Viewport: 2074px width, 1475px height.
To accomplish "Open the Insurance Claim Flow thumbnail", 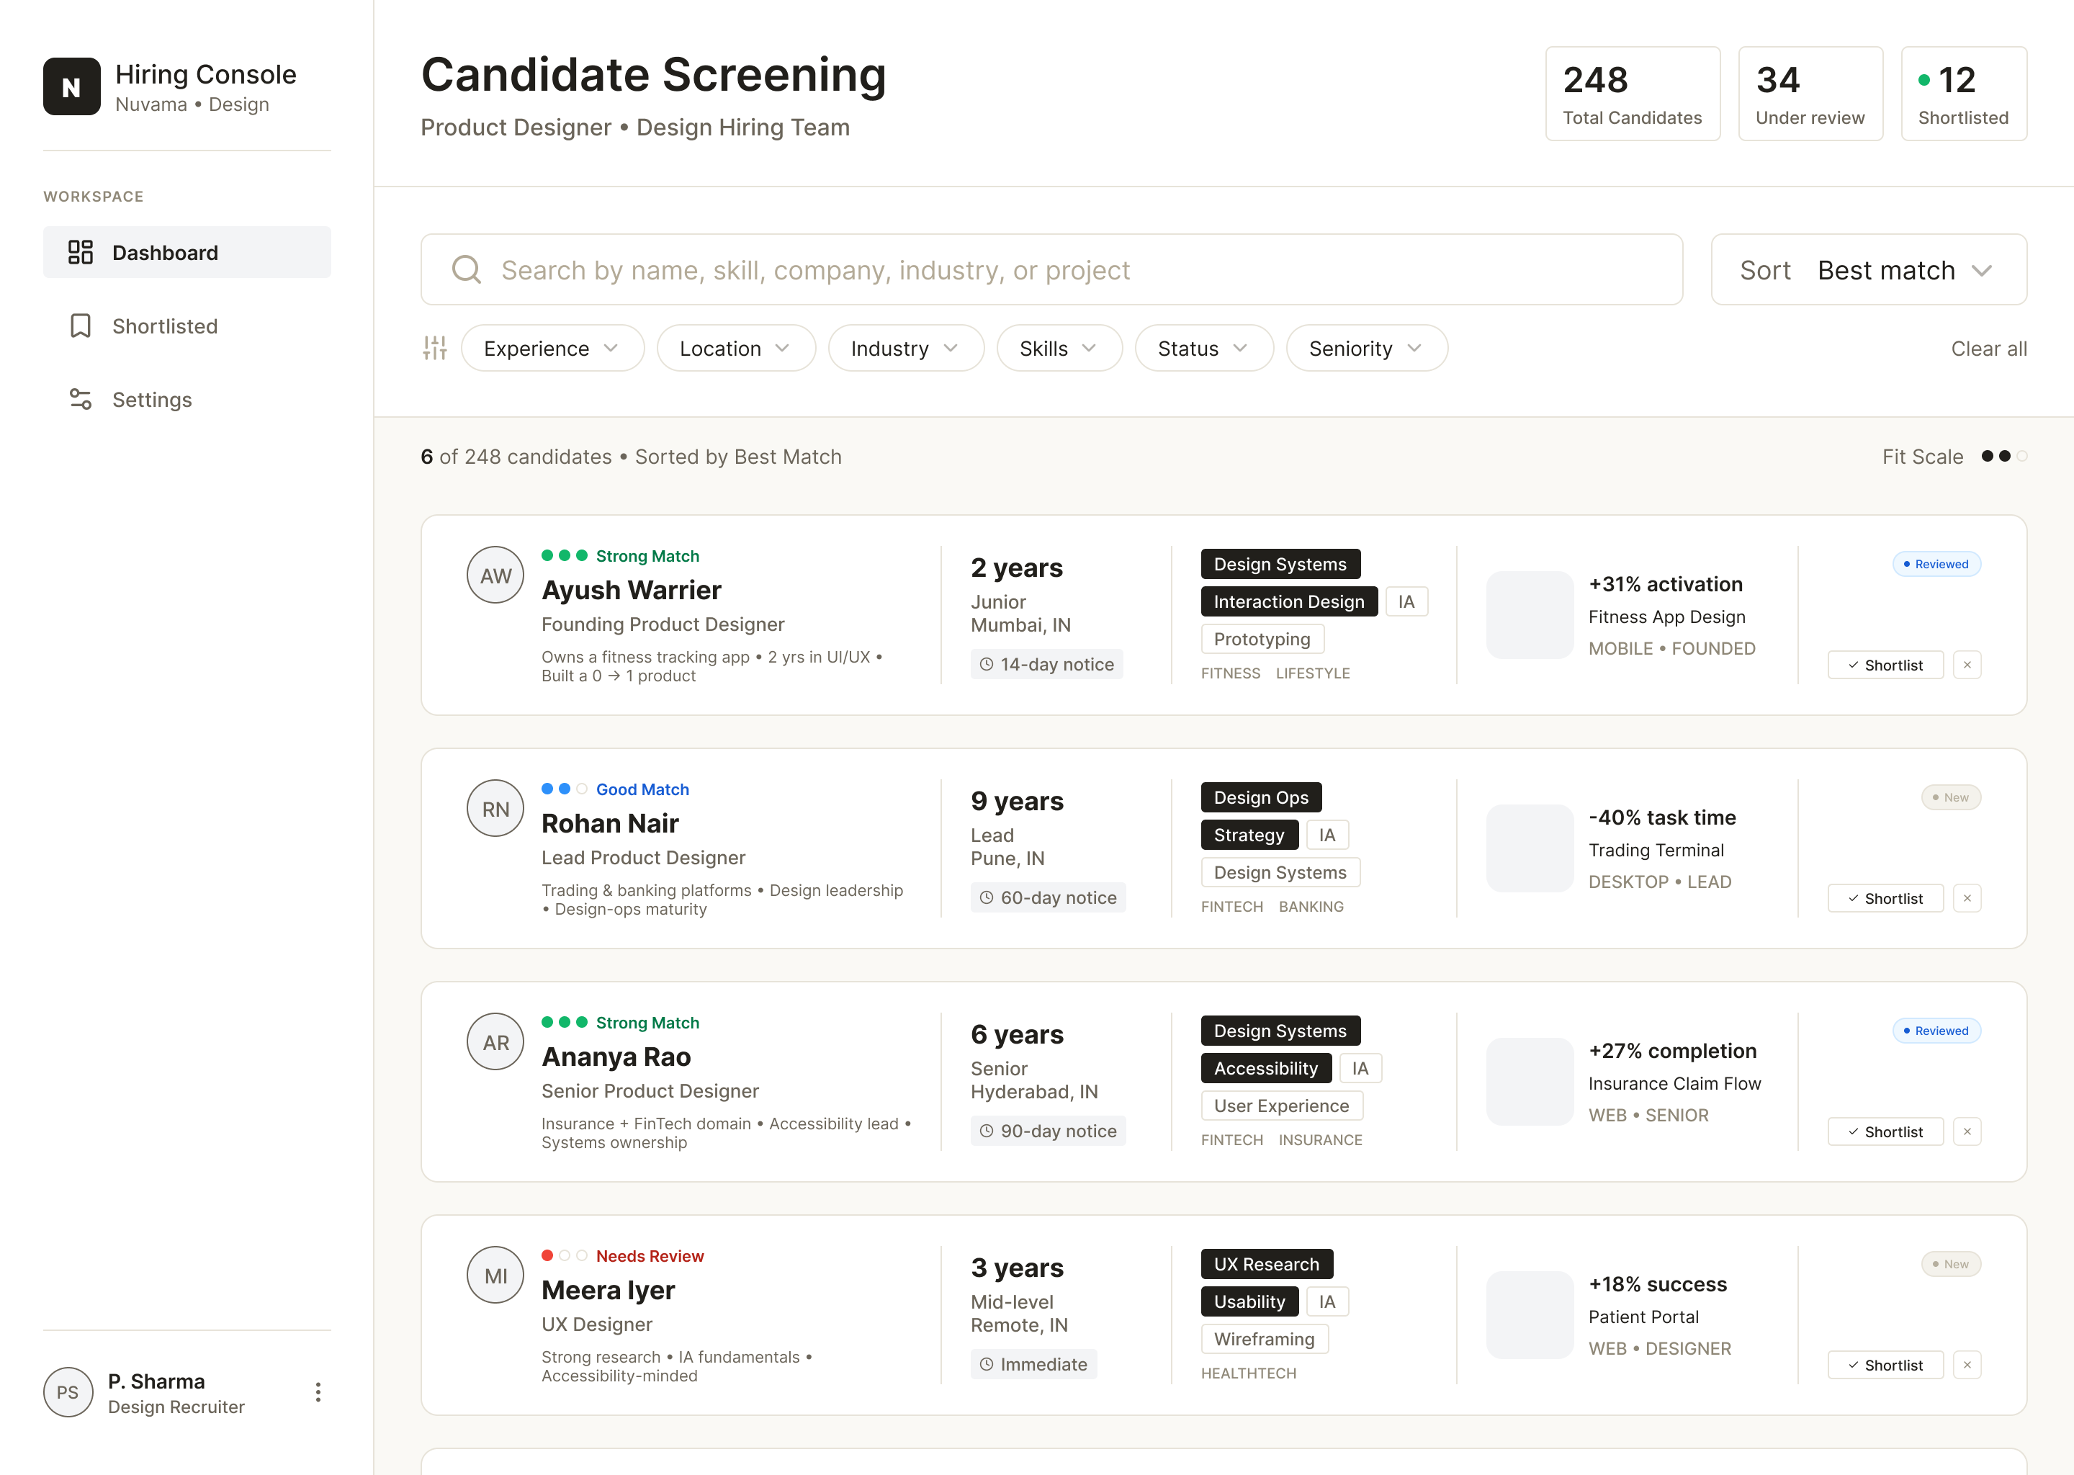I will [1529, 1082].
